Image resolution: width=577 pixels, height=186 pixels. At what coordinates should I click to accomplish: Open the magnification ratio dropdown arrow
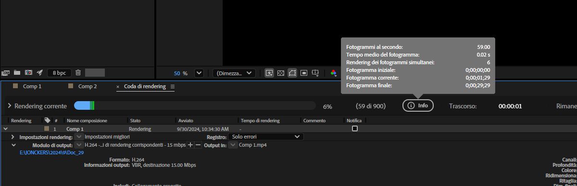(x=199, y=73)
